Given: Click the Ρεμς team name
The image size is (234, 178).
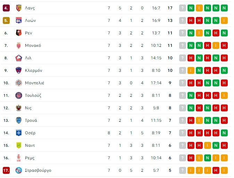Looking at the screenshot, I should 30,158.
